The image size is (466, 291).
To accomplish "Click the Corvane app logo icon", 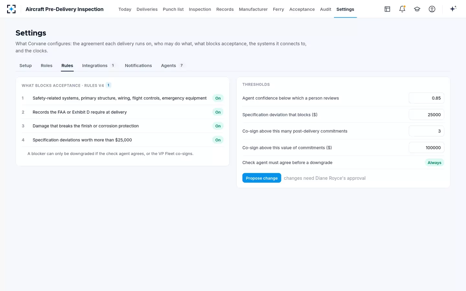I will click(11, 9).
